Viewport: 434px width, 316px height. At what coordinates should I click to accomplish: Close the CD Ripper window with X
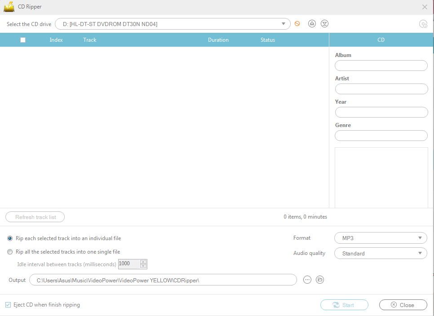425,7
